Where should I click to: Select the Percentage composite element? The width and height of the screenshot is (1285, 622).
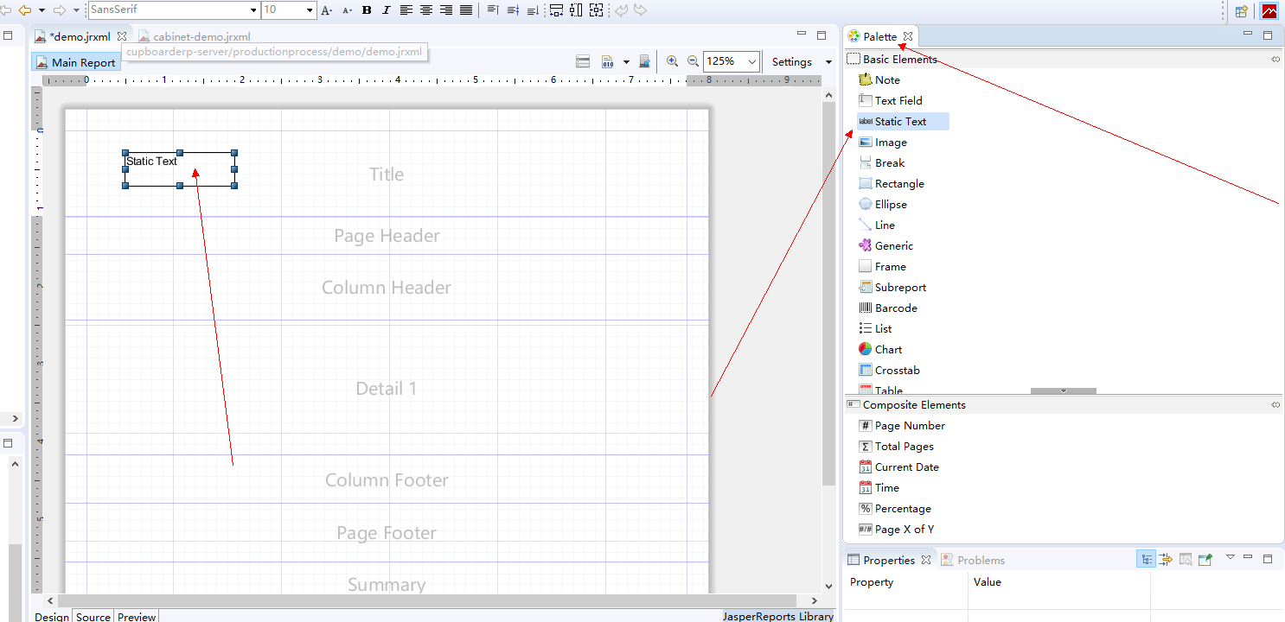point(894,509)
